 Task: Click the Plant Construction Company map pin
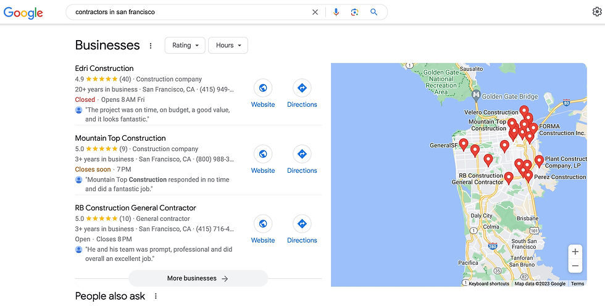539,160
